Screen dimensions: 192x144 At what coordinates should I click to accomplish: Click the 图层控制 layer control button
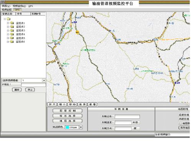(x=68, y=111)
